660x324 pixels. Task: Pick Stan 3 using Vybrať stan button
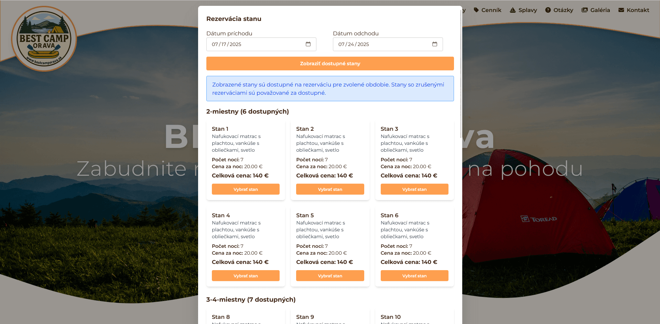(x=414, y=189)
